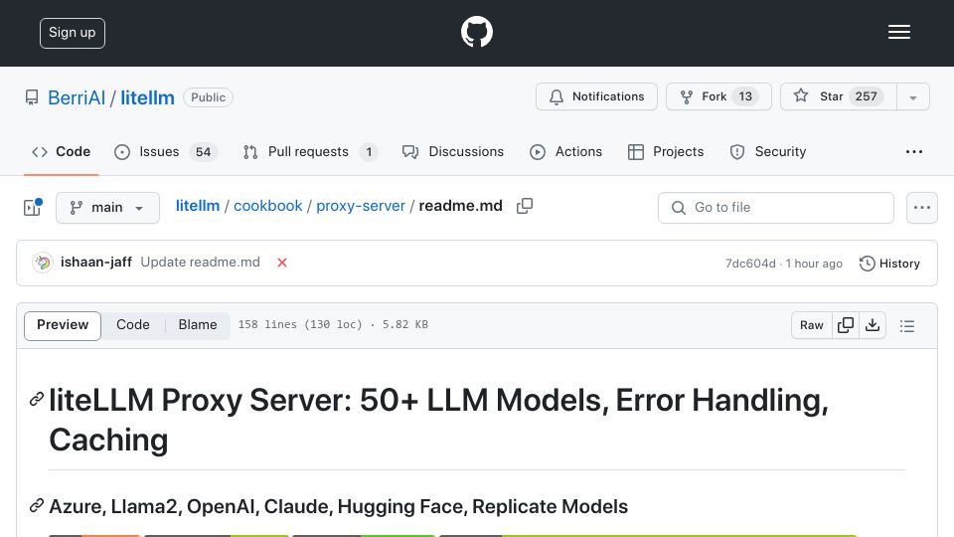Click the Issues count badge 54
Viewport: 954px width, 537px height.
coord(203,152)
